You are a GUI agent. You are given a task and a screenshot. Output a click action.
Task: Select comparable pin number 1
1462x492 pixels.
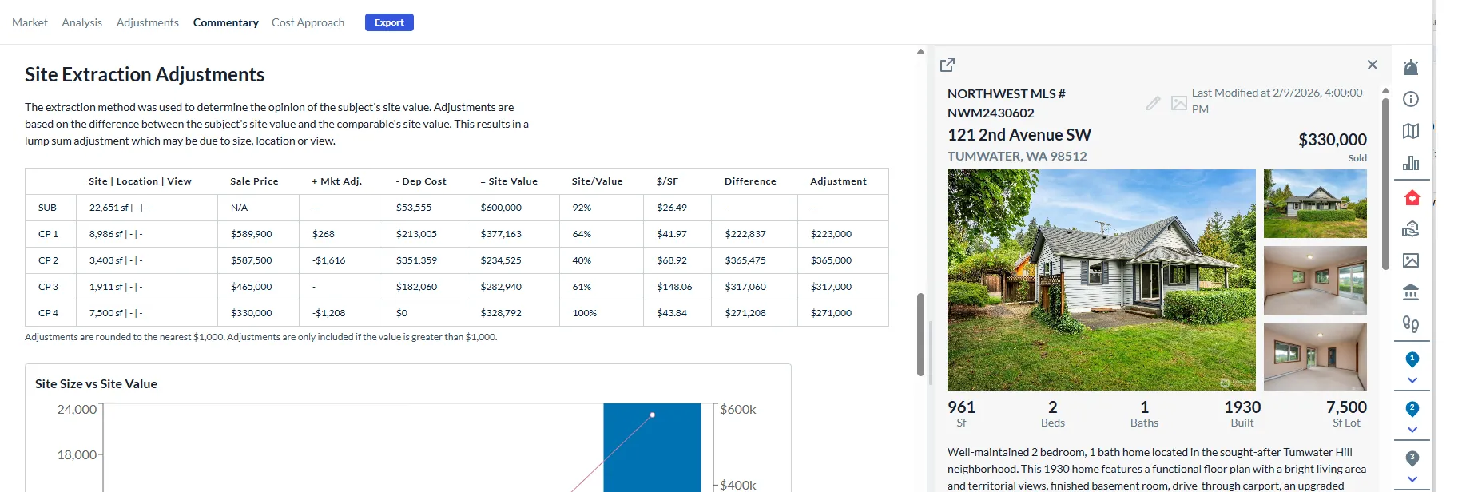click(1412, 359)
